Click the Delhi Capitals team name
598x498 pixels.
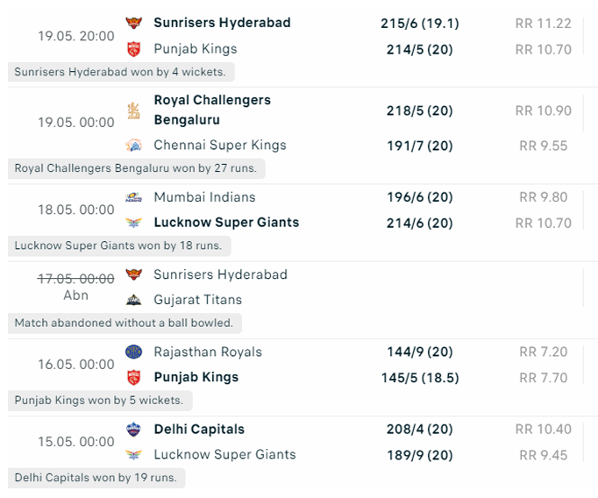click(199, 430)
